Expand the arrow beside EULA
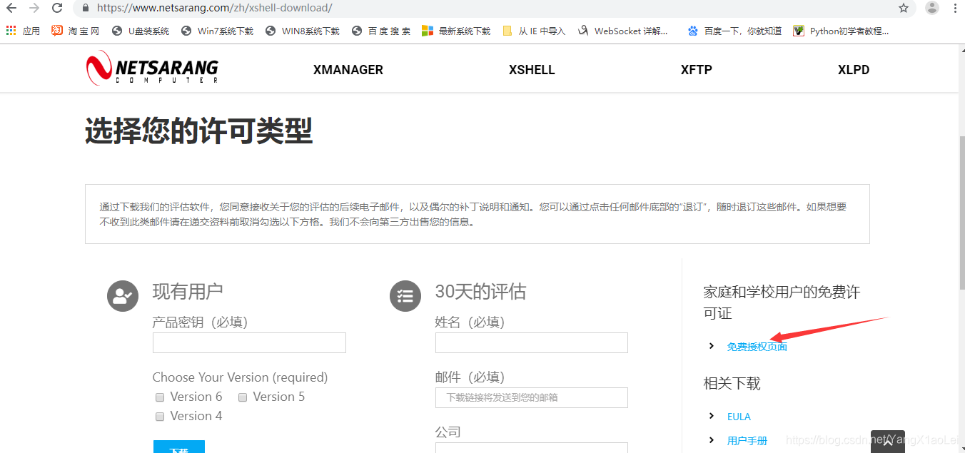 [x=712, y=416]
